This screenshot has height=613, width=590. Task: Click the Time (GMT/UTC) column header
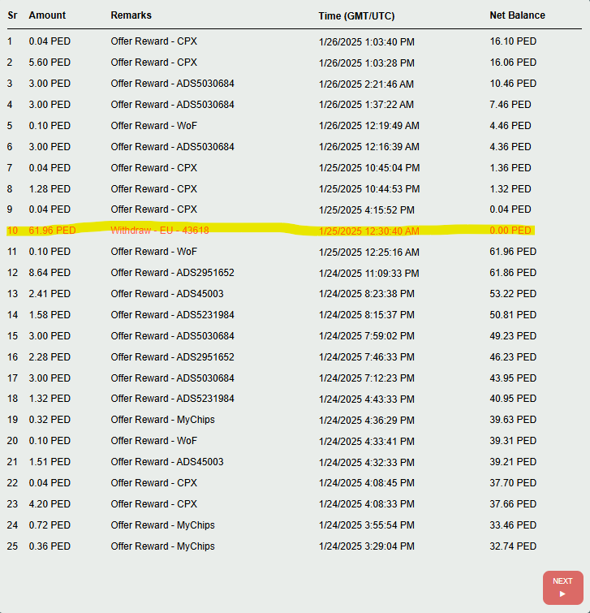point(356,16)
